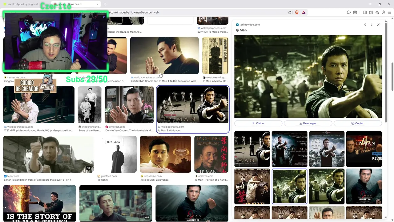The height and width of the screenshot is (222, 394).
Task: Open the tenor.com GIF result image
Action: 48,154
